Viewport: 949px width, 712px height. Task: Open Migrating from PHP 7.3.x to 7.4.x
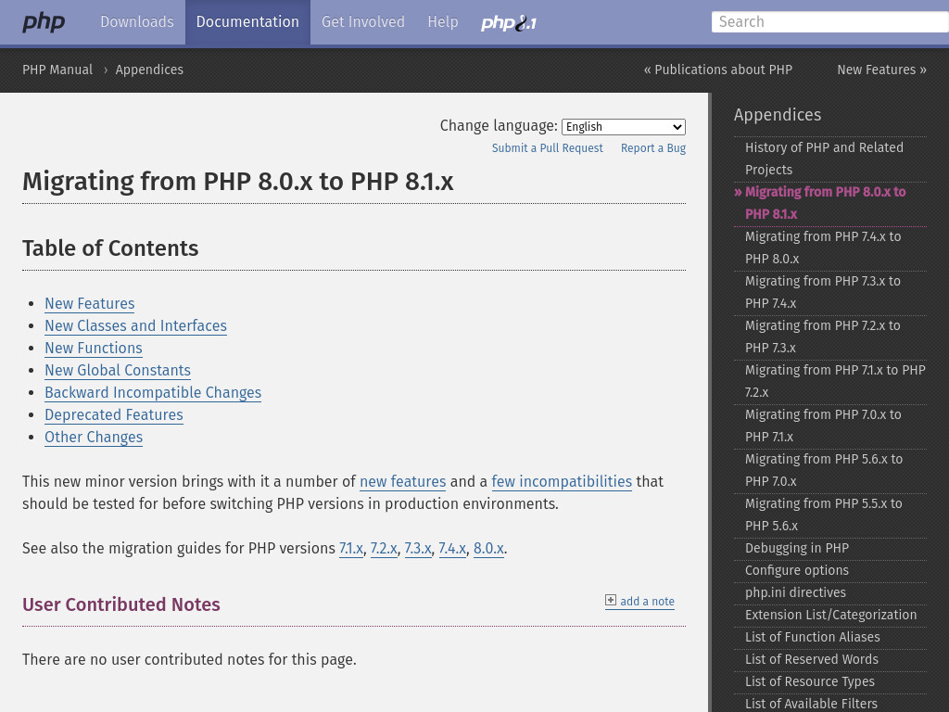[829, 292]
